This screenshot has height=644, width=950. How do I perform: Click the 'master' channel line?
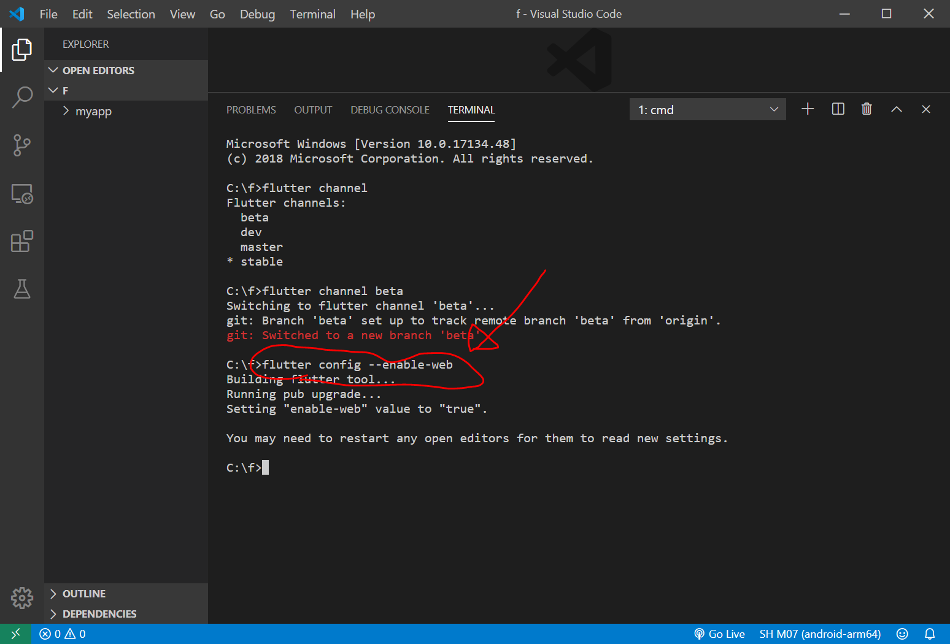261,247
